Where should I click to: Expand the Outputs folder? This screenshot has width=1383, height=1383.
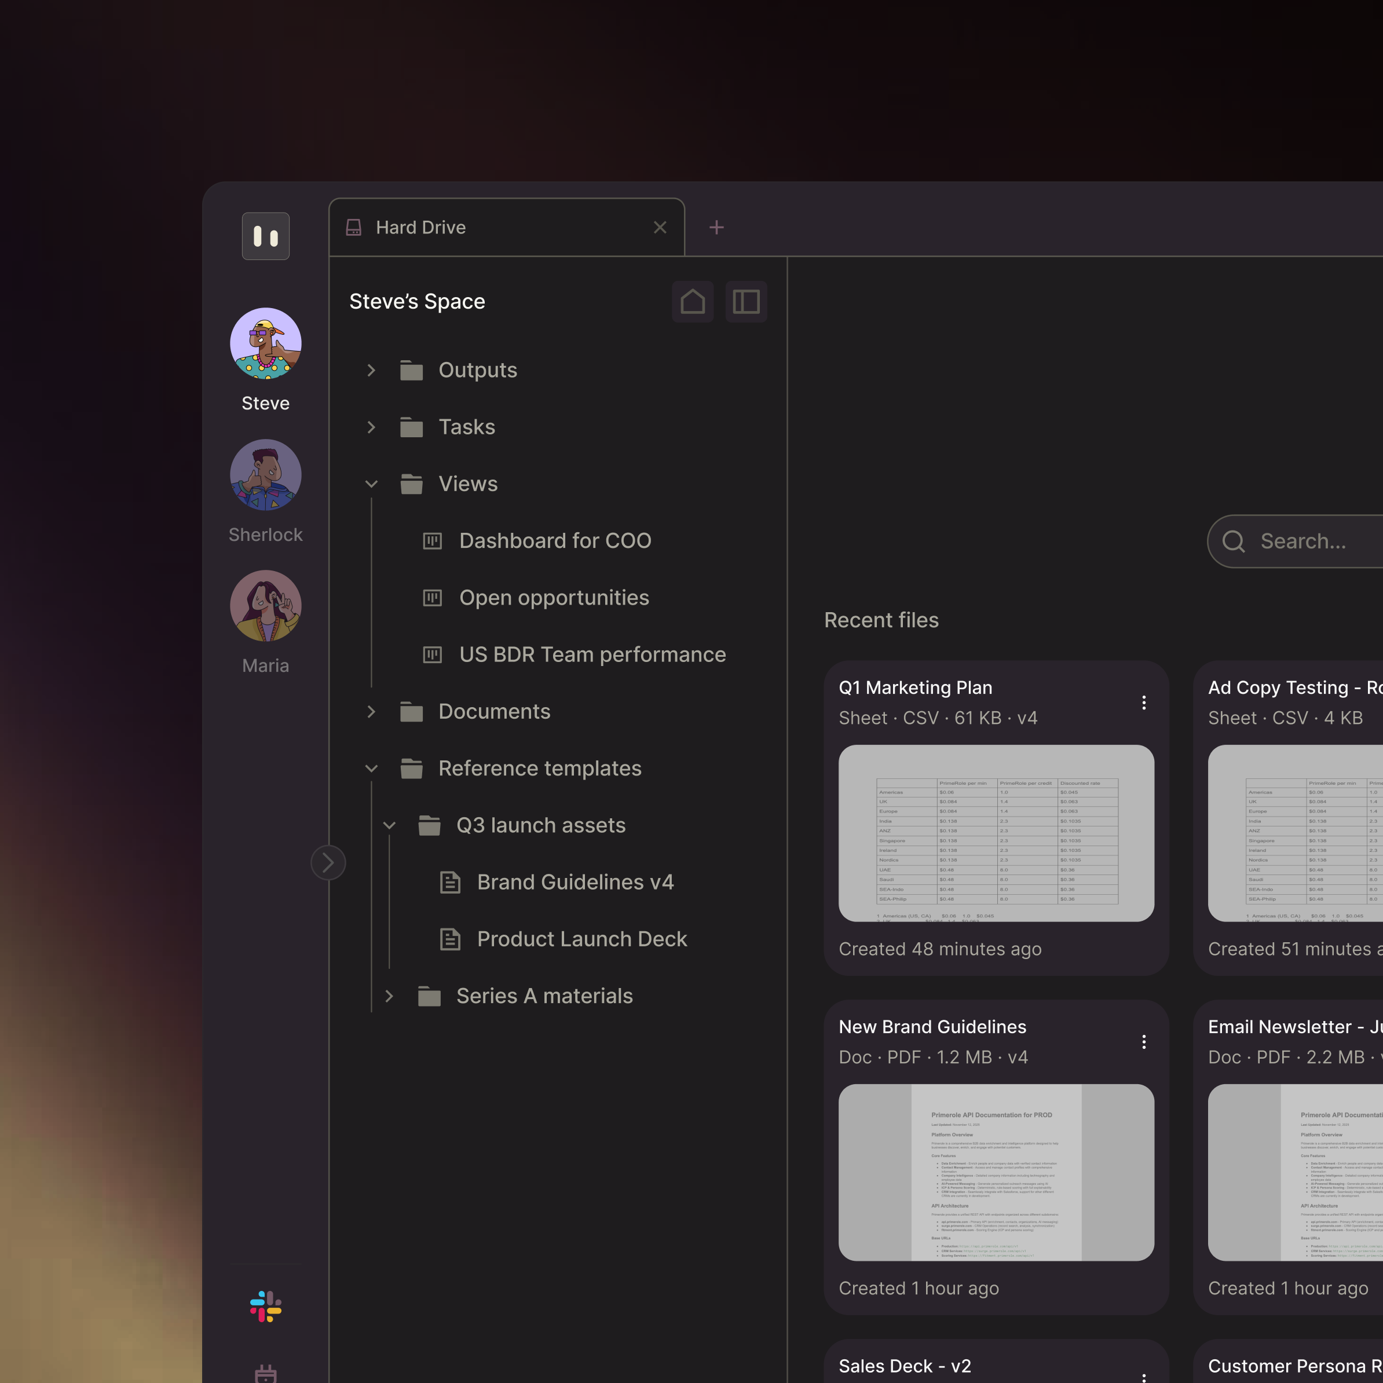tap(371, 370)
